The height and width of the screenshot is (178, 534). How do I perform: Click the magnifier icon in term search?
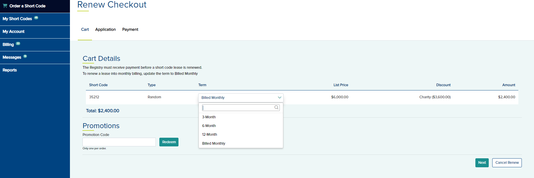pos(276,108)
